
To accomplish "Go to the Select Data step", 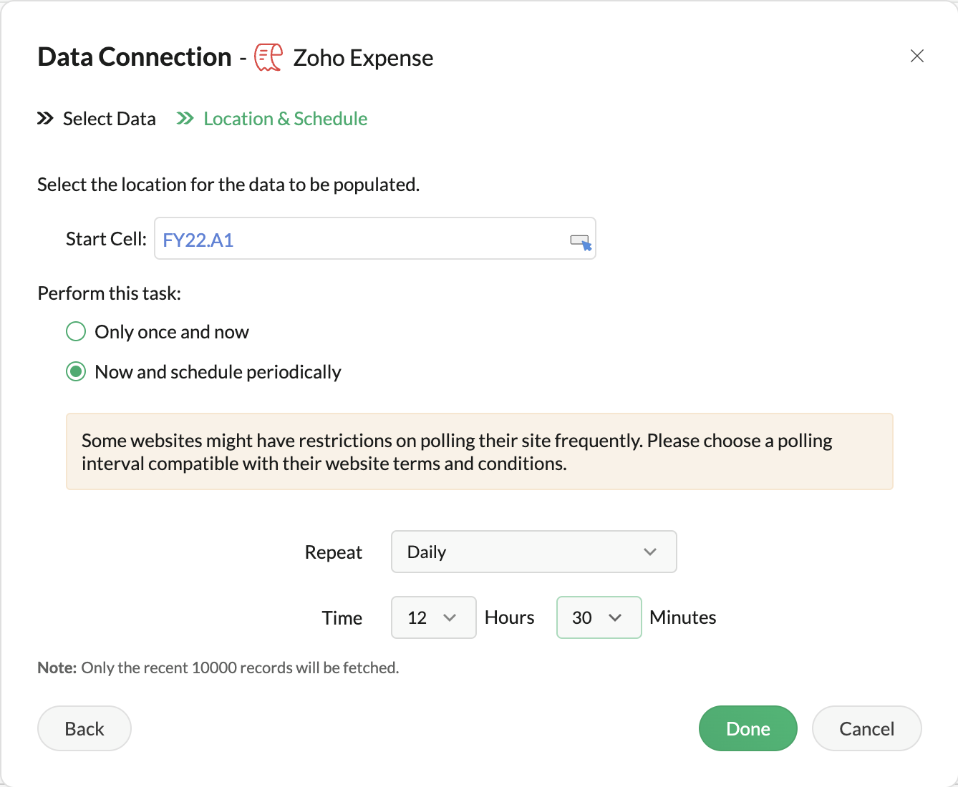I will [97, 119].
